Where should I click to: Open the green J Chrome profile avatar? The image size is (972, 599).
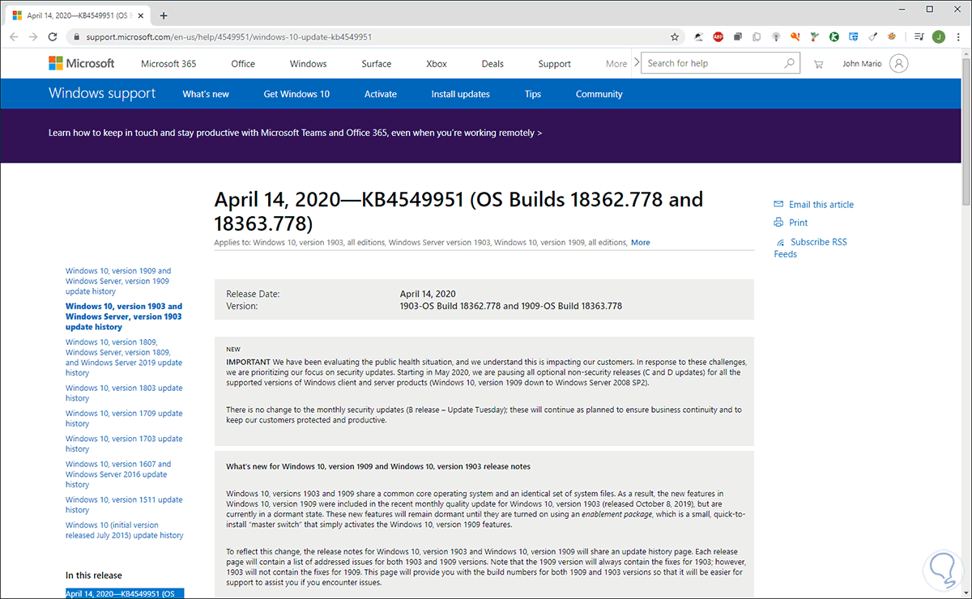[x=939, y=37]
